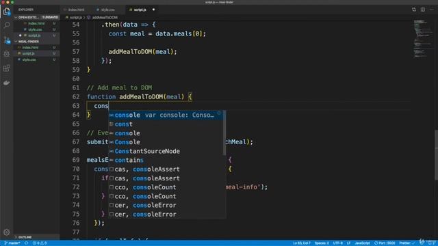
Task: Open style.css under Open Editors
Action: pos(35,29)
